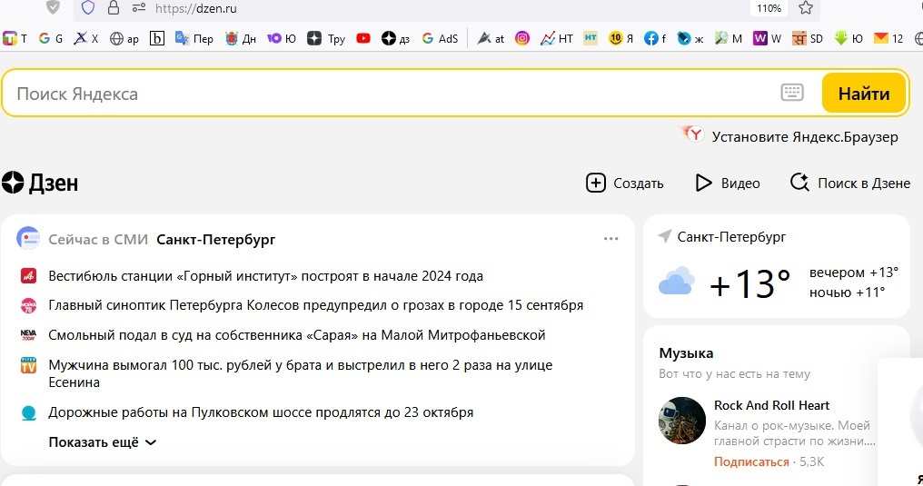Open the beige HT square bookmark

point(591,38)
